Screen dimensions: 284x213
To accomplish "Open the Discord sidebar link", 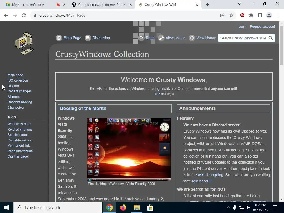I will pos(13,86).
